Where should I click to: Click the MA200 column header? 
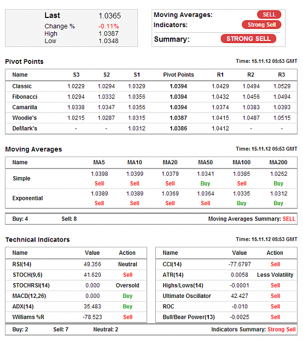tap(278, 163)
